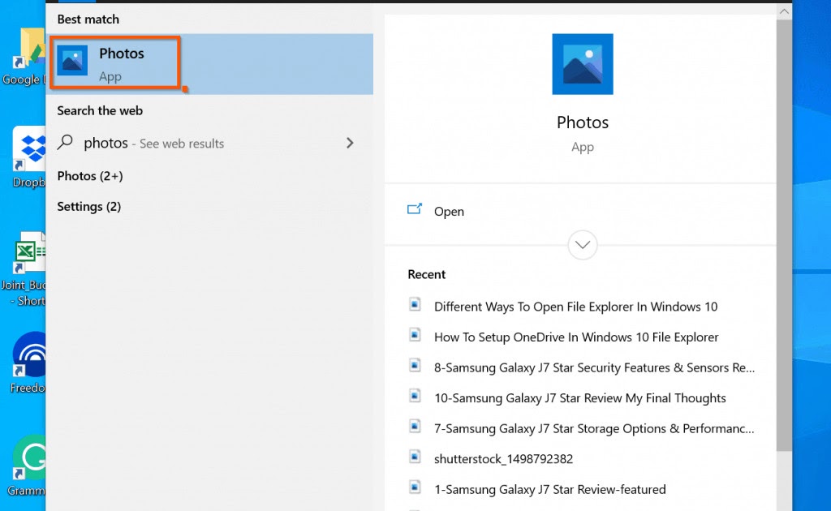Click the search magnifier icon next to photos
831x511 pixels.
65,142
